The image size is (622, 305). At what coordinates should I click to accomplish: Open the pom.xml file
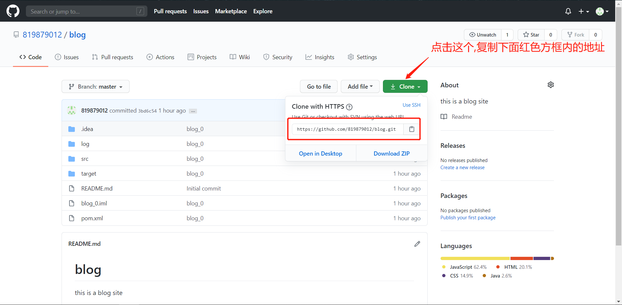(92, 218)
